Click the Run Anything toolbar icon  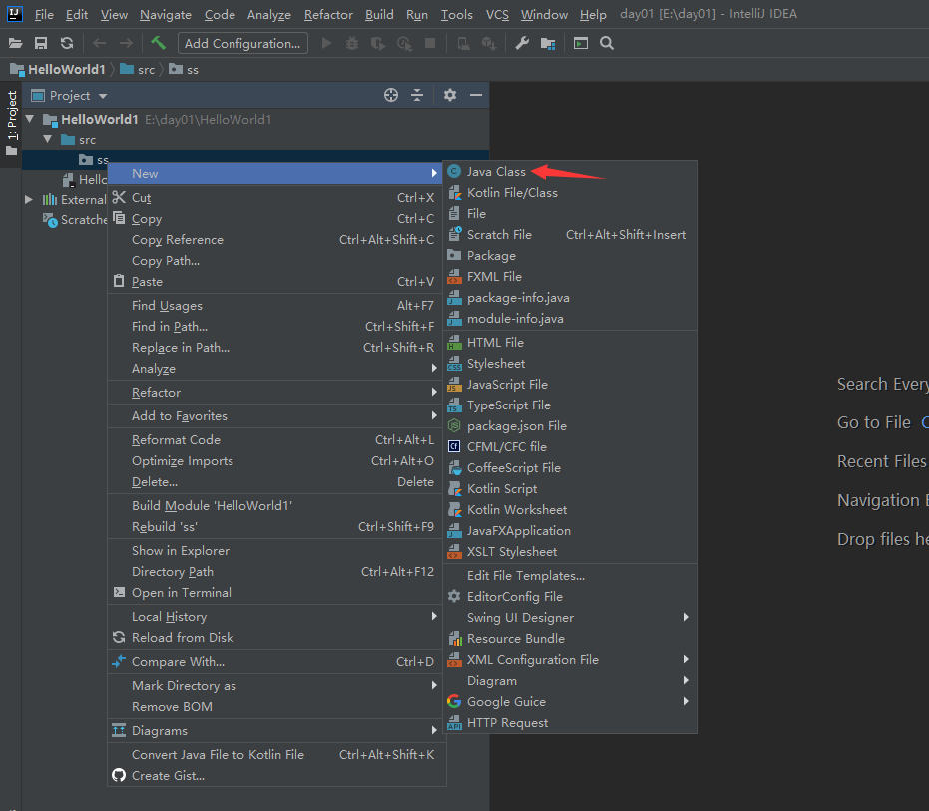tap(581, 43)
